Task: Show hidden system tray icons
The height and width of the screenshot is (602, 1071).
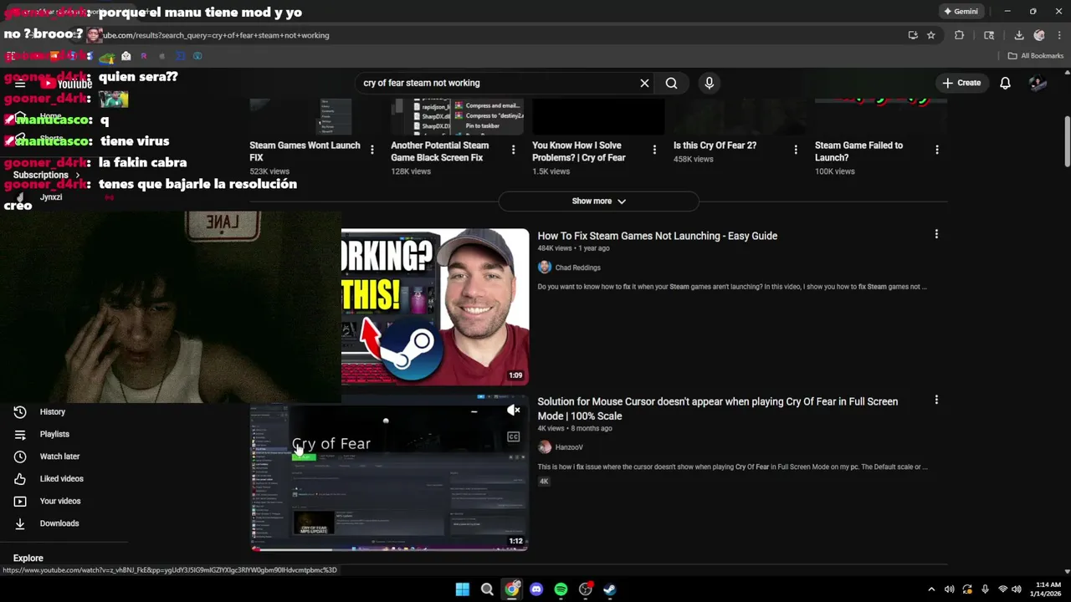Action: coord(931,589)
